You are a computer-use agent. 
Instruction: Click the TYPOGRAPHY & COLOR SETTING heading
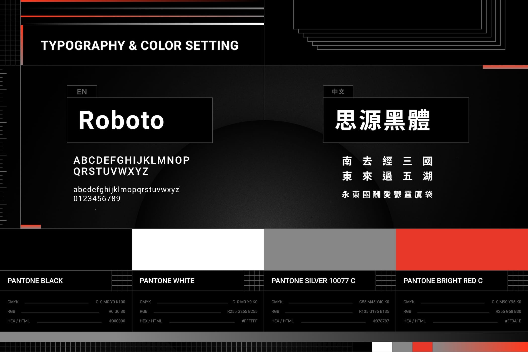tap(140, 46)
